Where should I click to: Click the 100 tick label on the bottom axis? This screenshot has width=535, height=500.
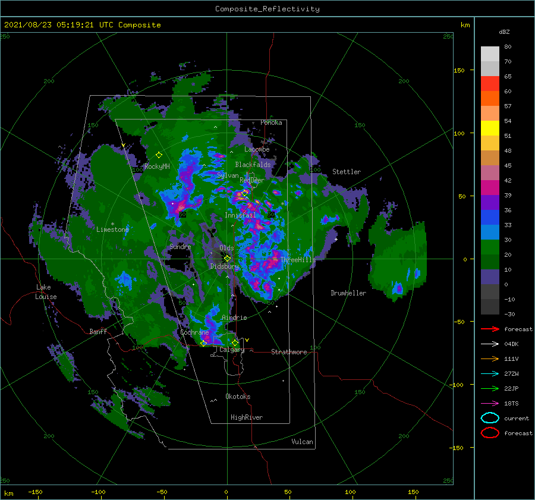(350, 492)
